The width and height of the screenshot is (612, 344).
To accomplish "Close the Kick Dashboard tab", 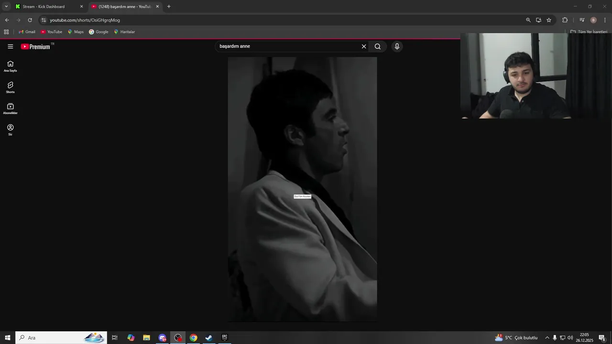I will pos(81,7).
